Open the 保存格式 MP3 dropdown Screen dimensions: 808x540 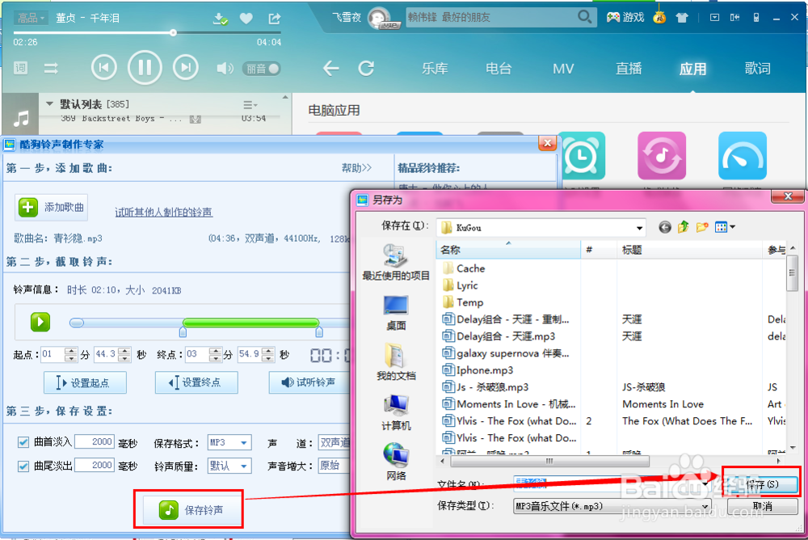[229, 442]
